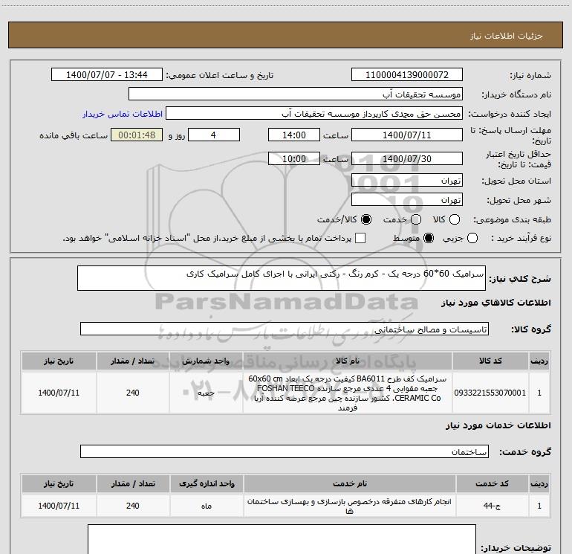Click the response deadline date 1400/07/11 field

tap(407, 135)
